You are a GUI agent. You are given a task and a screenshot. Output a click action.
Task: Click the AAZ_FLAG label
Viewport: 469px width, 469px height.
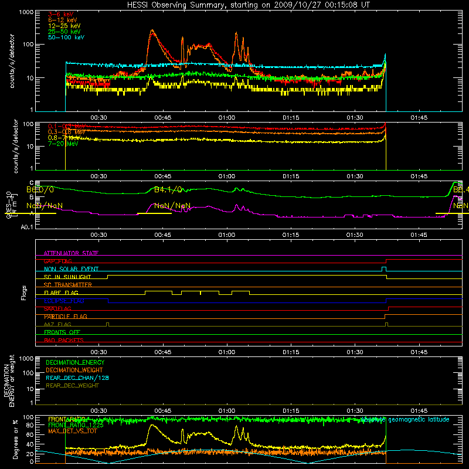57,324
